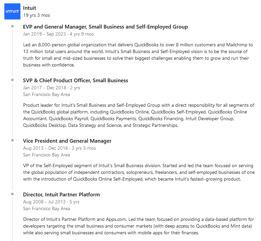261x241 pixels.
Task: Select EVP and General Manager title
Action: pos(105,27)
